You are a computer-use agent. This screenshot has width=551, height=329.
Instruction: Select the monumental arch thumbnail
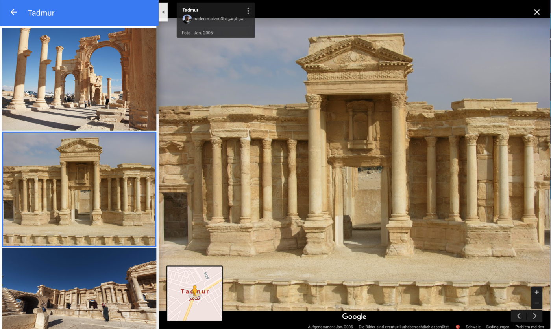pos(79,79)
